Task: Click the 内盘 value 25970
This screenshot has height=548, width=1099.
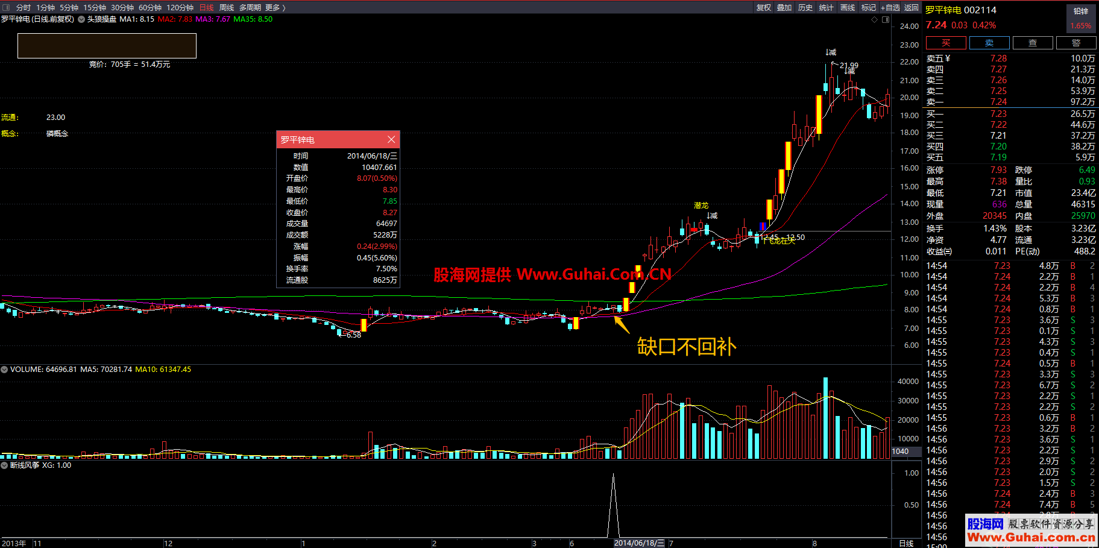Action: point(1083,216)
